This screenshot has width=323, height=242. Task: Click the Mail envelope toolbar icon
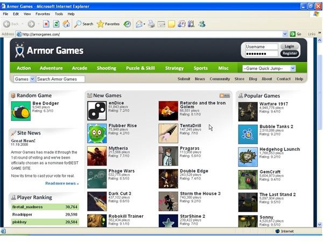click(139, 24)
